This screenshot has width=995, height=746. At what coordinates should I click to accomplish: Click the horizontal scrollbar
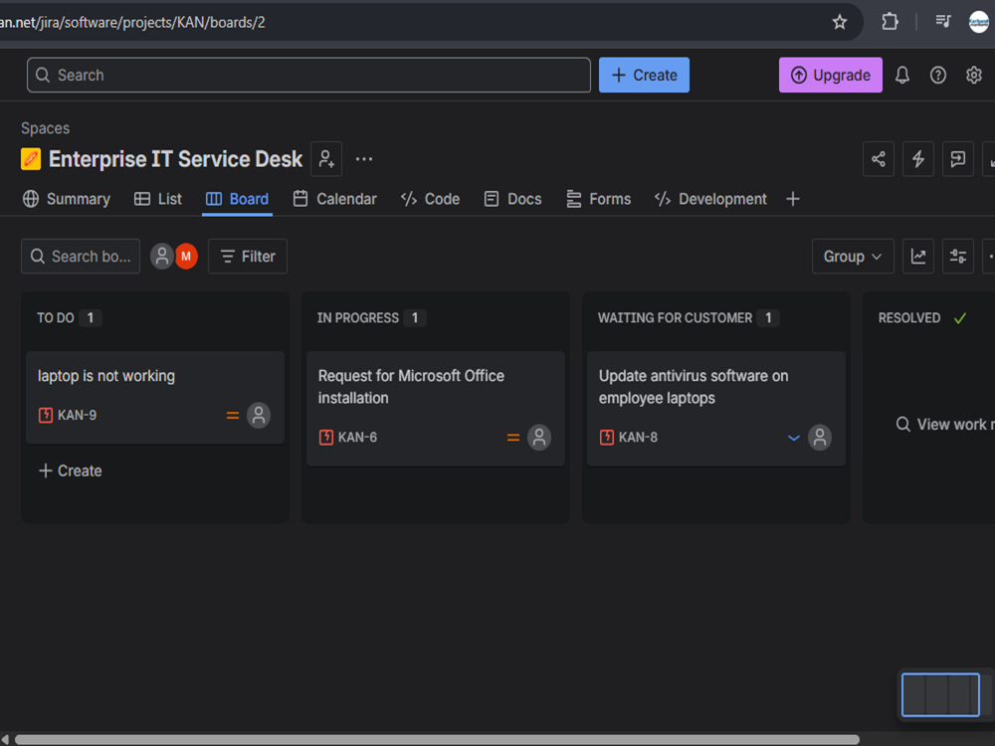click(x=437, y=740)
